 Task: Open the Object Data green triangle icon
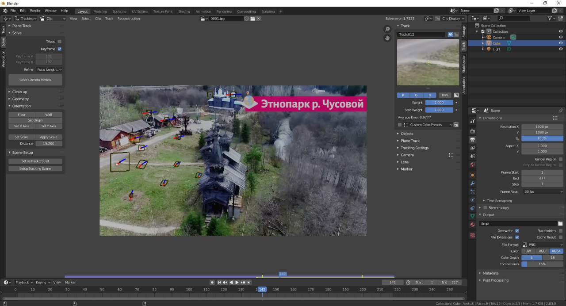[472, 217]
